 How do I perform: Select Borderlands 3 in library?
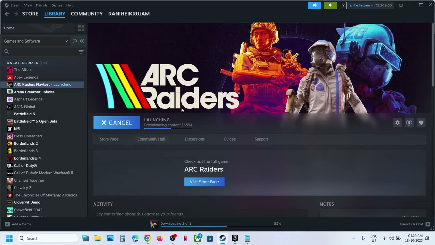tap(26, 151)
